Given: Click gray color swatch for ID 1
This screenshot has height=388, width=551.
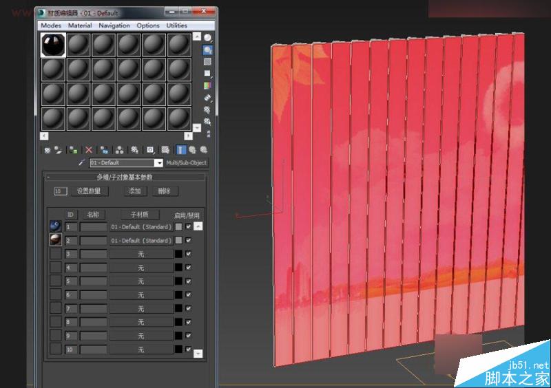Looking at the screenshot, I should pyautogui.click(x=178, y=226).
